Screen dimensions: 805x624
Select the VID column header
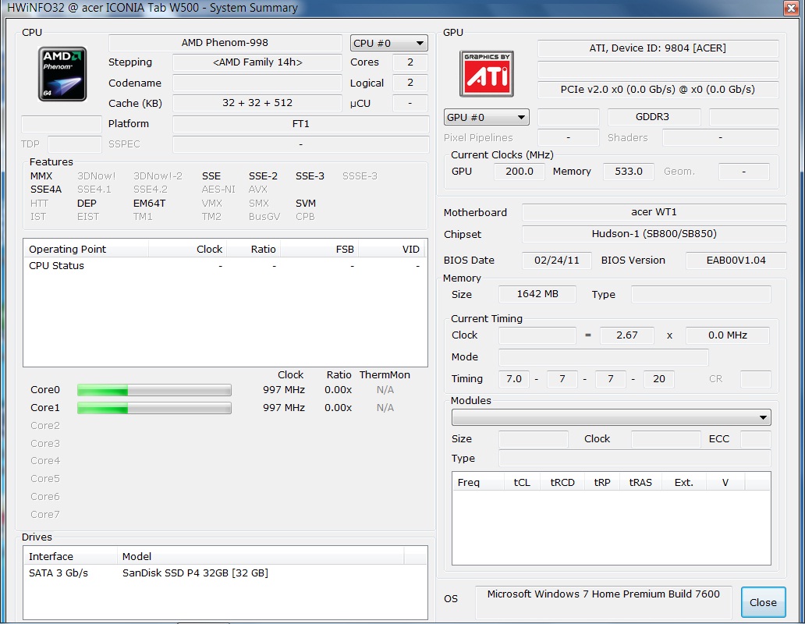(392, 249)
